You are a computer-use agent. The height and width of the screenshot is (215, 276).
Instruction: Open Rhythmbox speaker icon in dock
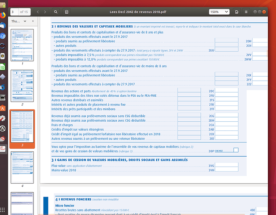click(x=3, y=56)
